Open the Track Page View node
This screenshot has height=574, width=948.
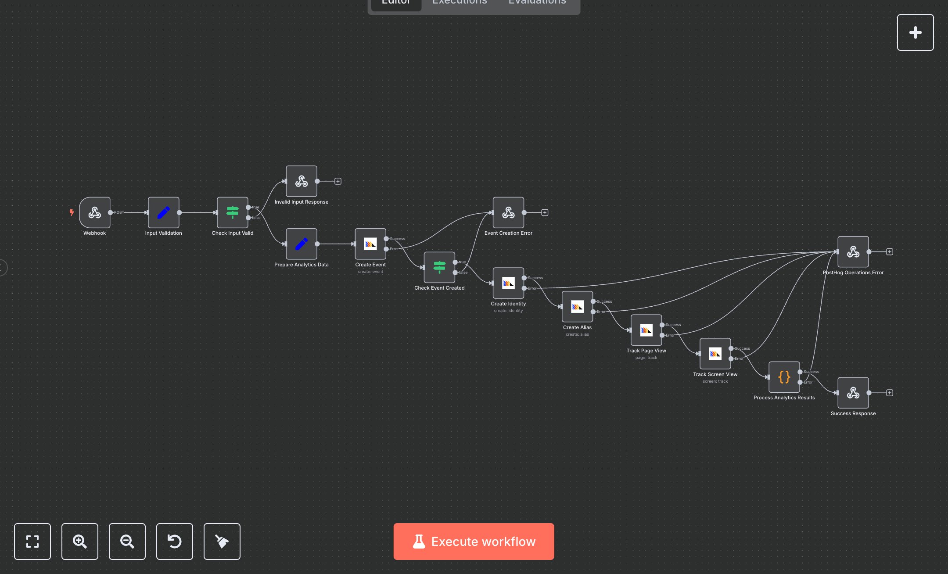[646, 330]
